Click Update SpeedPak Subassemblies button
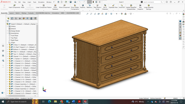 point(131,7)
